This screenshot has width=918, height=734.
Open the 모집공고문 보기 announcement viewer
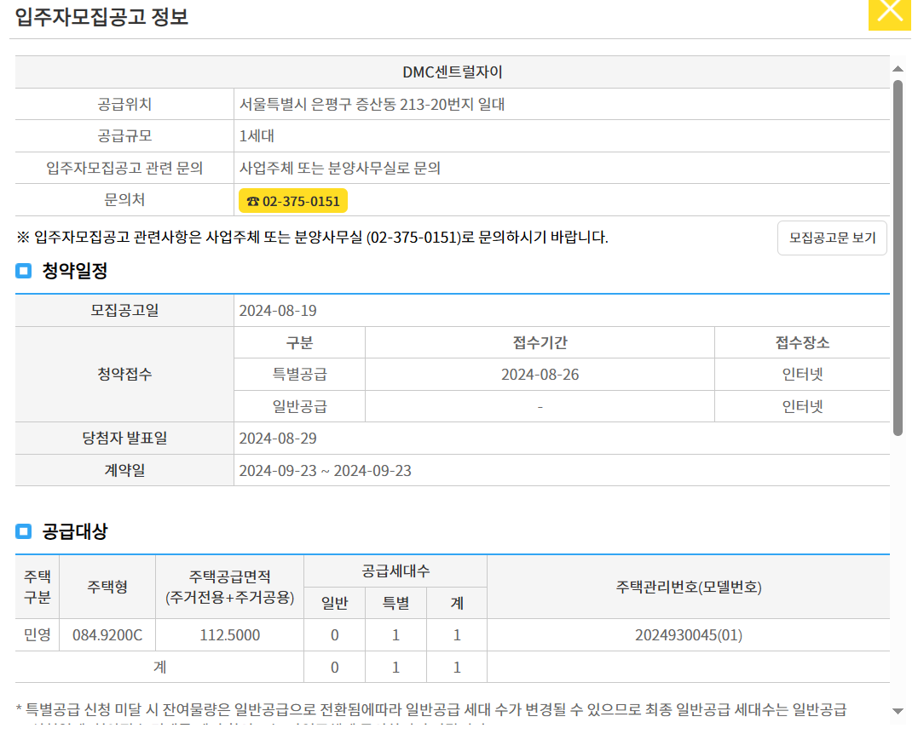tap(831, 238)
